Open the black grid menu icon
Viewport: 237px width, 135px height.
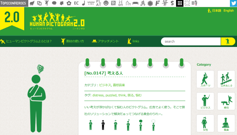pyautogui.click(x=180, y=3)
